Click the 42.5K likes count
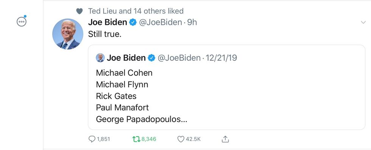This screenshot has height=150, width=371. tap(193, 139)
